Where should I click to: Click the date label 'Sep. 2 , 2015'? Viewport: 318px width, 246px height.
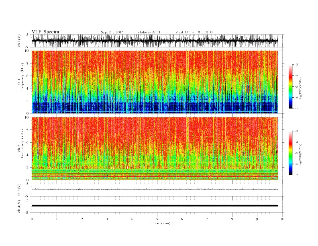[x=112, y=32]
